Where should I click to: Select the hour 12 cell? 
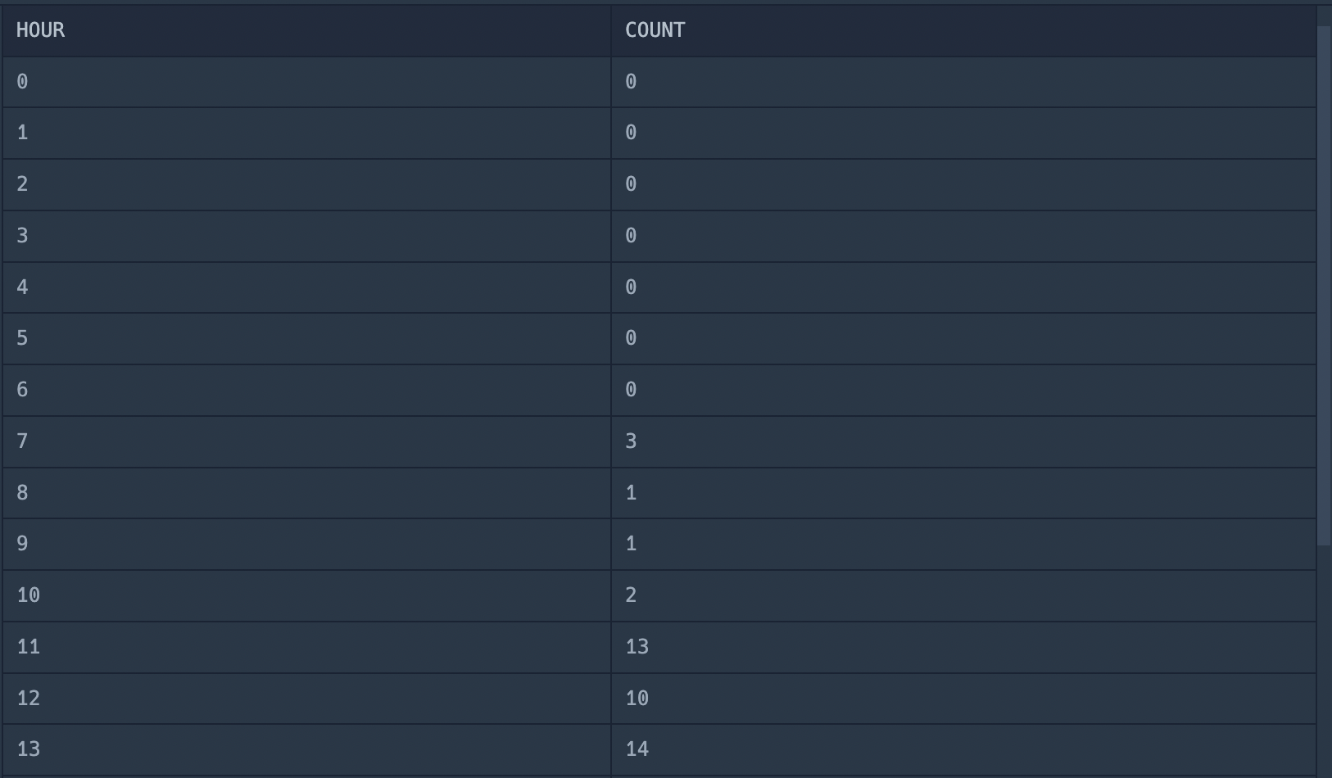pyautogui.click(x=306, y=699)
